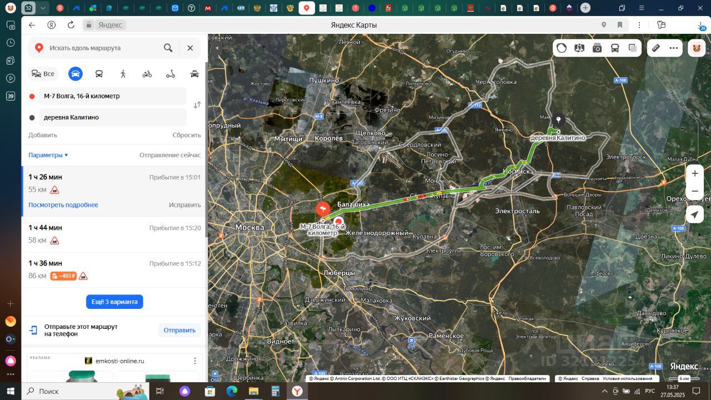Click the Посмотреть подробнее link
The image size is (711, 400).
(x=63, y=205)
